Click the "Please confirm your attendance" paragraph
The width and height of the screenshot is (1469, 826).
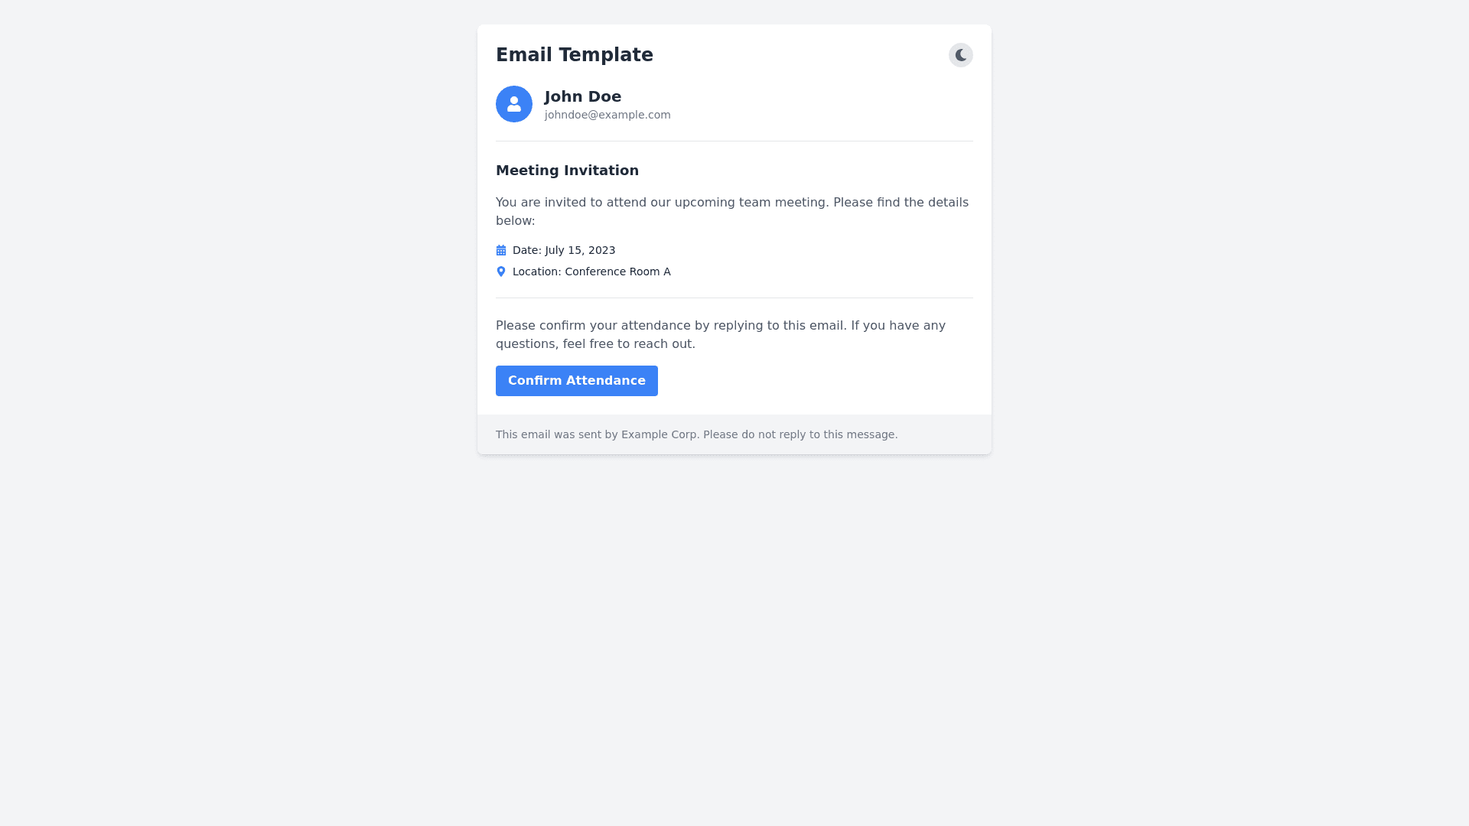point(720,326)
